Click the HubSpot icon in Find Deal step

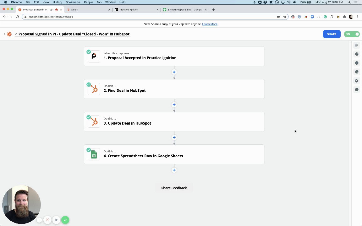tap(94, 89)
